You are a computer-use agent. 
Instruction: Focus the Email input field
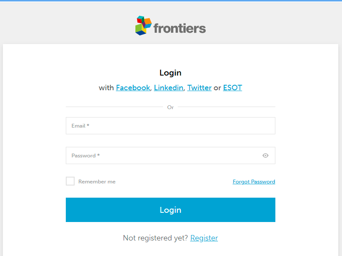pos(170,126)
